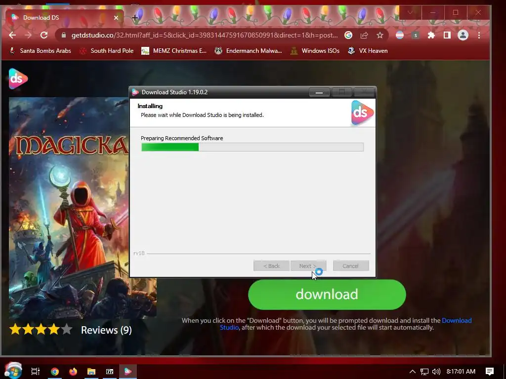Click the installer Back button
This screenshot has width=506, height=379.
click(271, 266)
